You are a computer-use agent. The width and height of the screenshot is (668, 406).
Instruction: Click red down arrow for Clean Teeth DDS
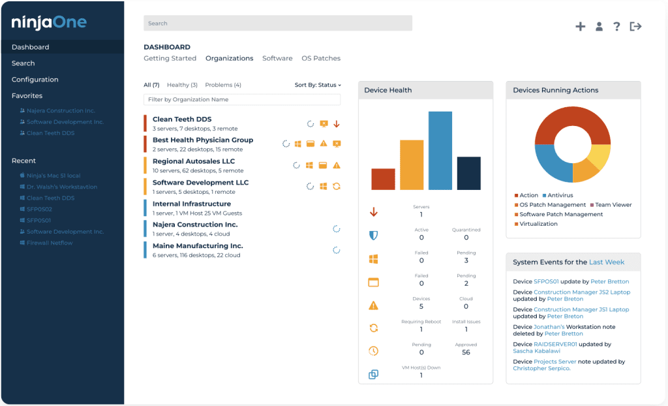(337, 124)
